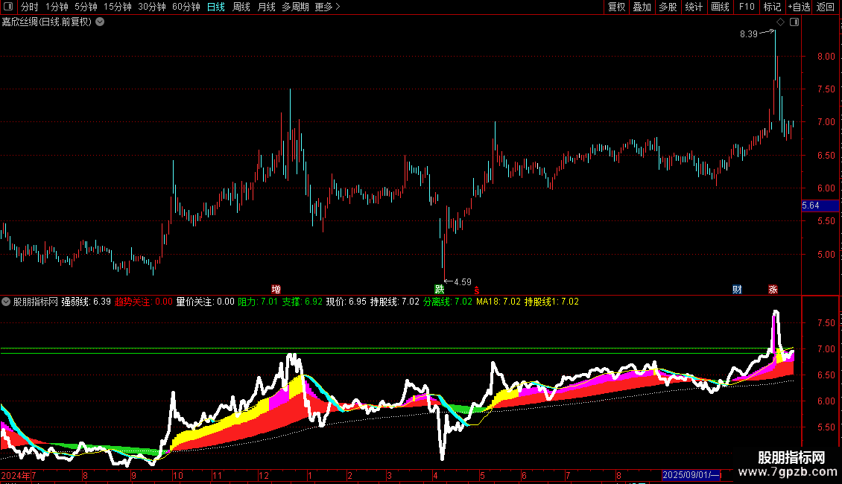
Task: Click the red 张 event marker
Action: (773, 289)
